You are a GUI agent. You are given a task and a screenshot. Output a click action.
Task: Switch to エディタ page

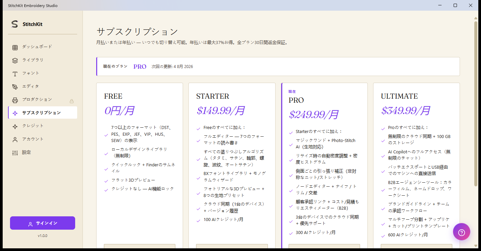43,87
